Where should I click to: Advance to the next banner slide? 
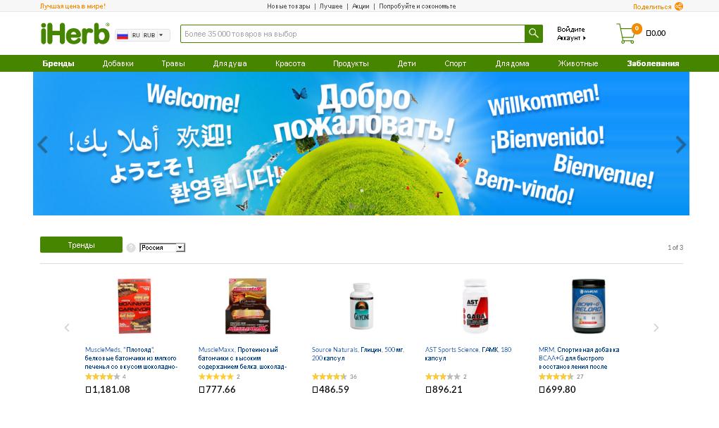(680, 145)
